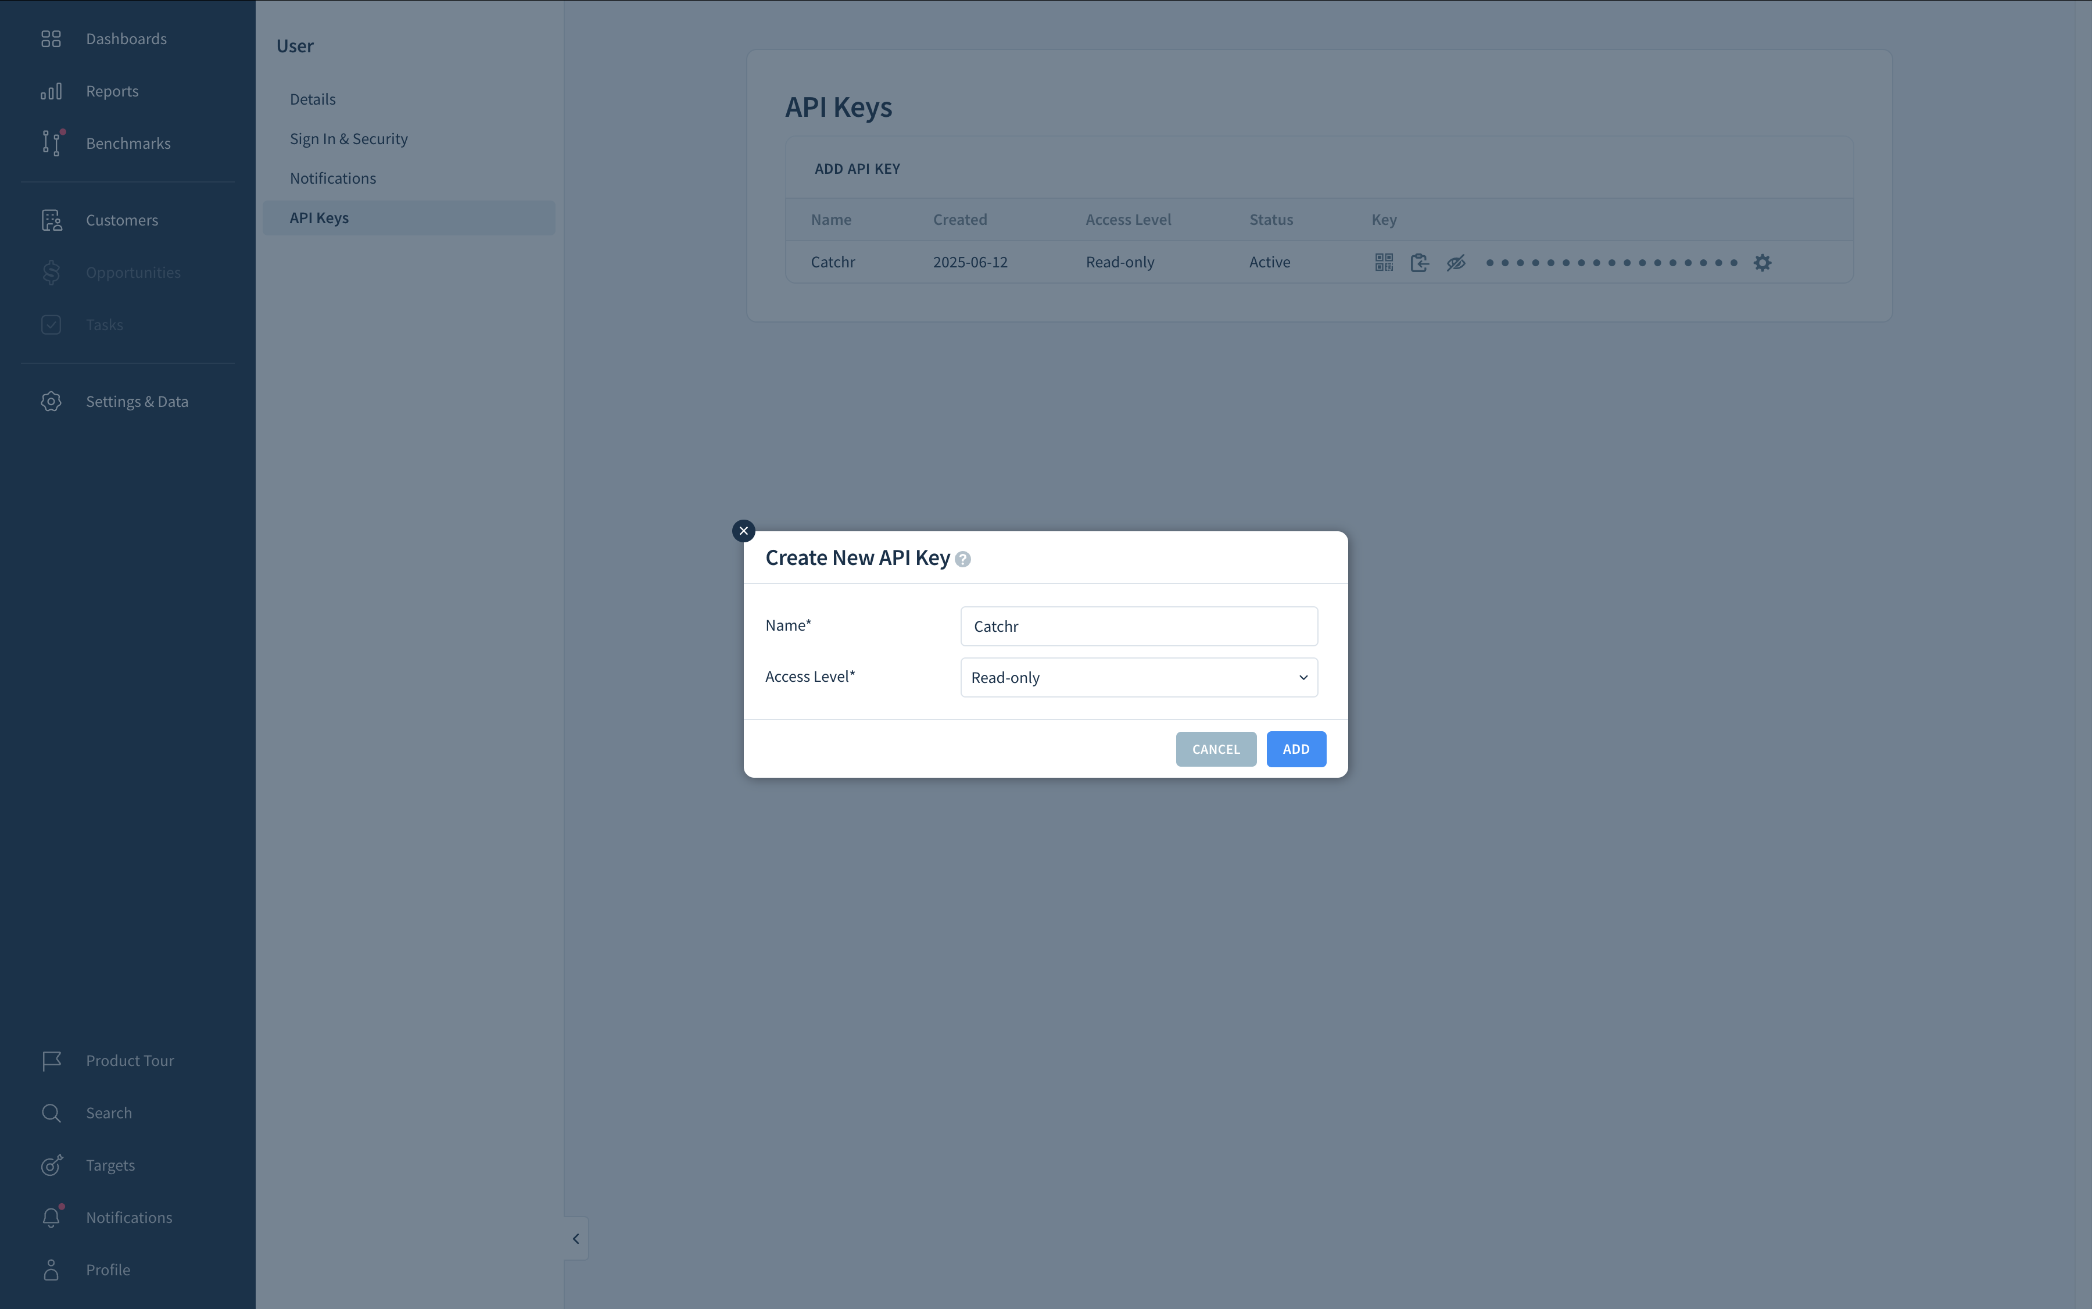Screen dimensions: 2092x1309
Task: Click the Name column header
Action: tap(831, 220)
